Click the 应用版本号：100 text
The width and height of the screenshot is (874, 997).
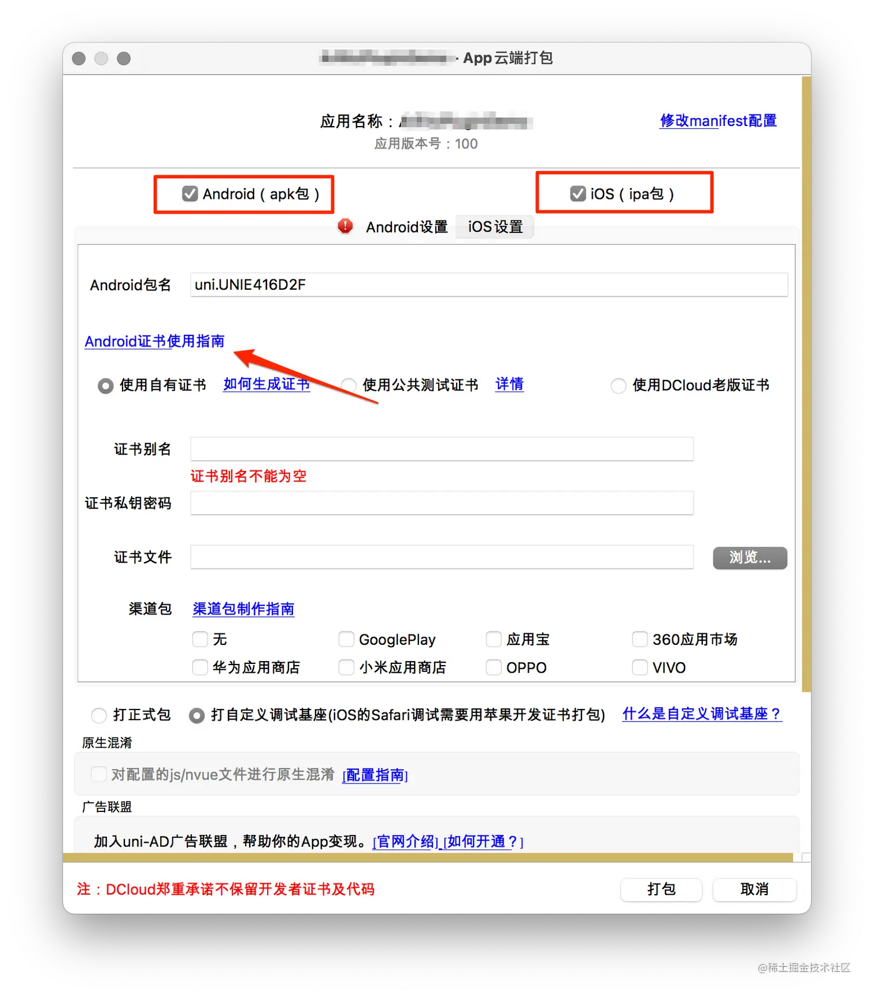426,143
